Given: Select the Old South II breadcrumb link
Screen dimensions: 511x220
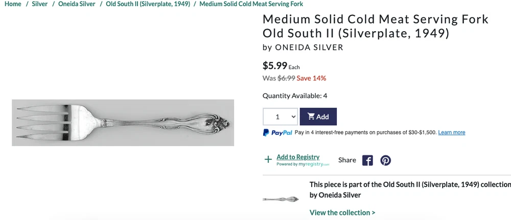Looking at the screenshot, I should coord(148,4).
